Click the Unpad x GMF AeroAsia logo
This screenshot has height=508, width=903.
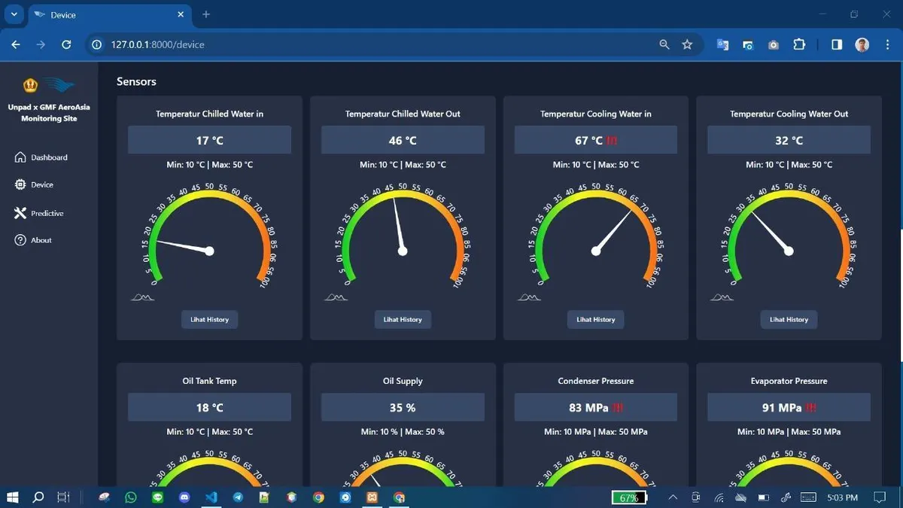[x=49, y=85]
